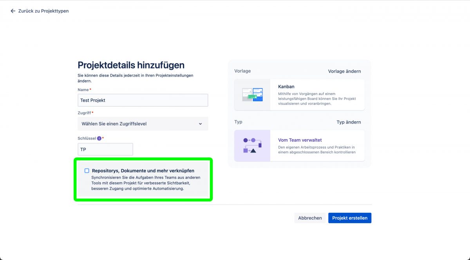Click the Kanban description text in Vorlage card
This screenshot has width=470, height=260.
pyautogui.click(x=317, y=99)
